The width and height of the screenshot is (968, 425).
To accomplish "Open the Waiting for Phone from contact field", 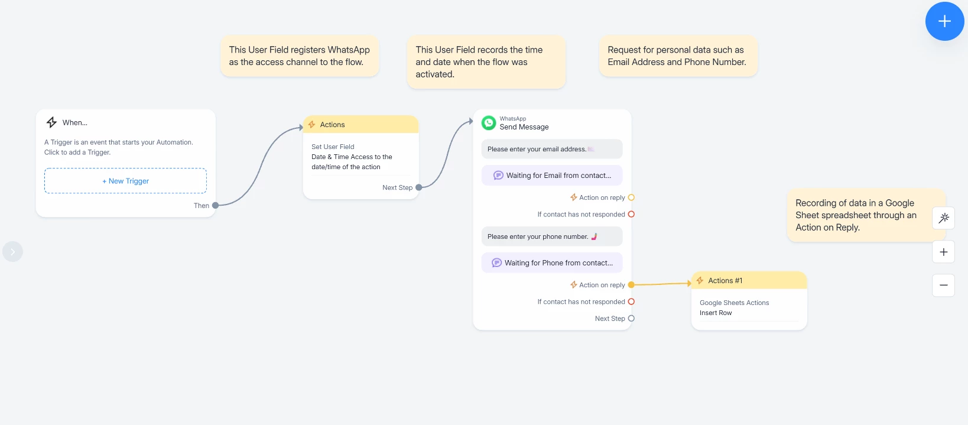I will tap(552, 263).
